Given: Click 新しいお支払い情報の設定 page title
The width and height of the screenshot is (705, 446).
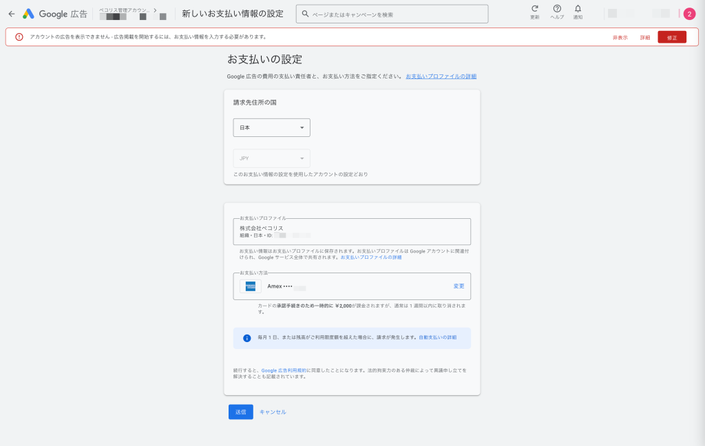Looking at the screenshot, I should [233, 14].
